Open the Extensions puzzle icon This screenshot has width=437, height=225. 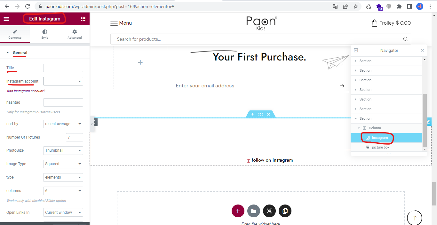coord(399,6)
